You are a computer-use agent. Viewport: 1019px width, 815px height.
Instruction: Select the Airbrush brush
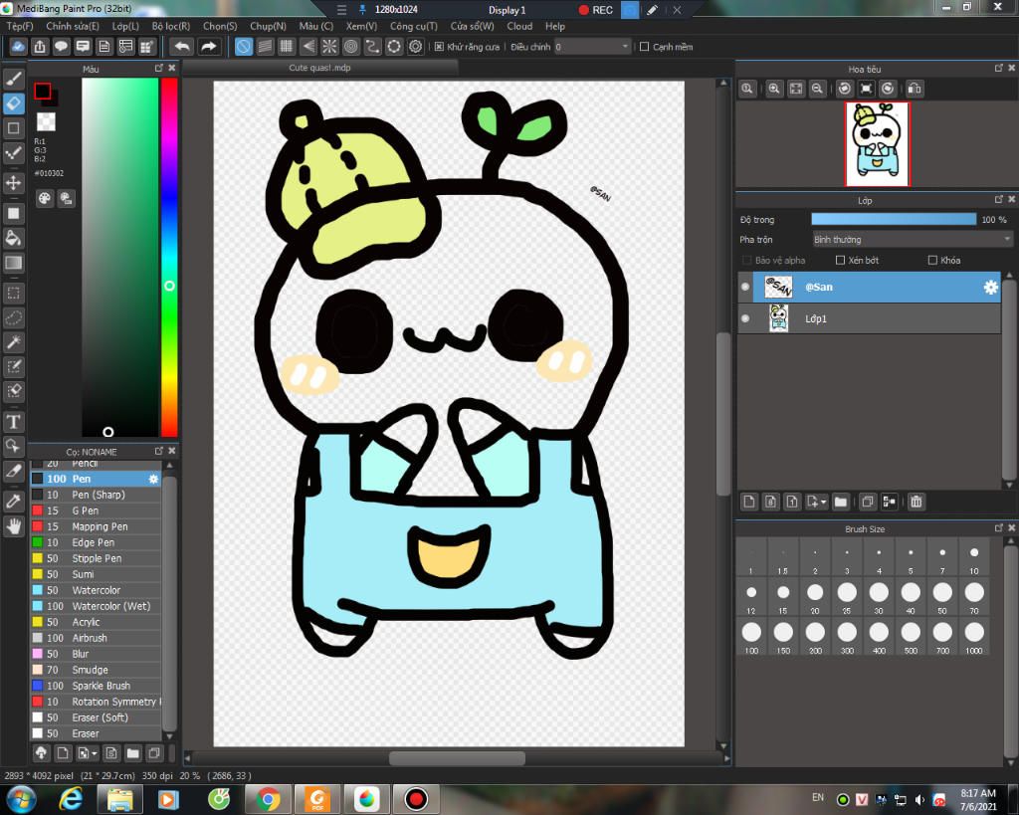click(97, 638)
